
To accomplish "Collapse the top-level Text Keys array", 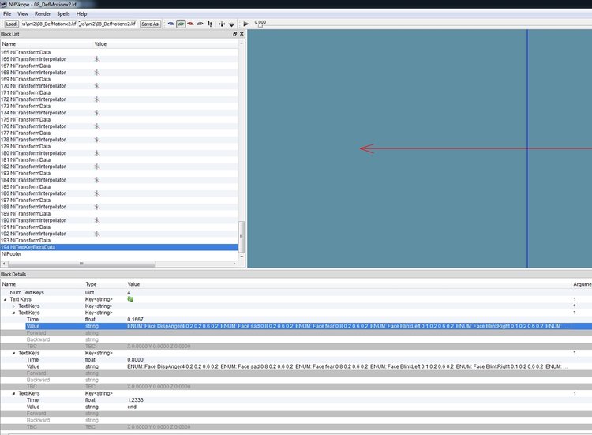I will [6, 299].
